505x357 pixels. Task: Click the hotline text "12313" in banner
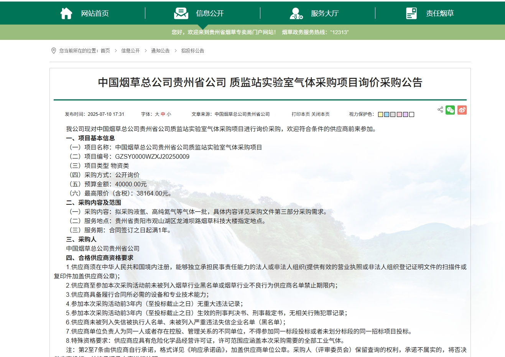coord(339,32)
